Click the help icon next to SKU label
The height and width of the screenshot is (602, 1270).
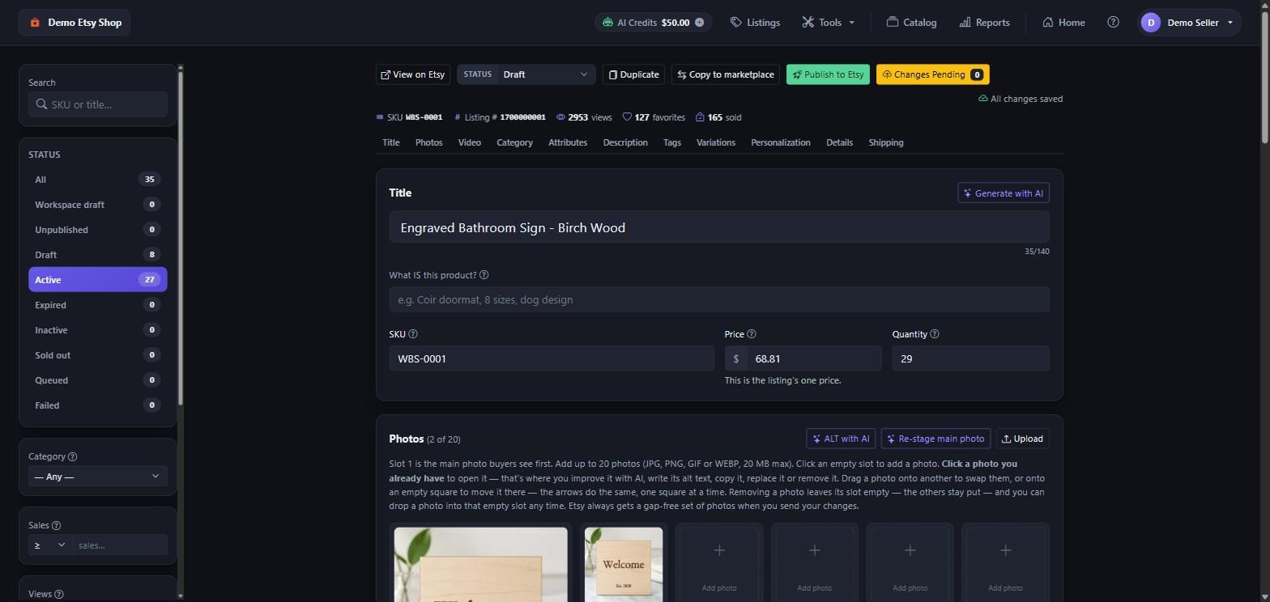click(x=413, y=334)
